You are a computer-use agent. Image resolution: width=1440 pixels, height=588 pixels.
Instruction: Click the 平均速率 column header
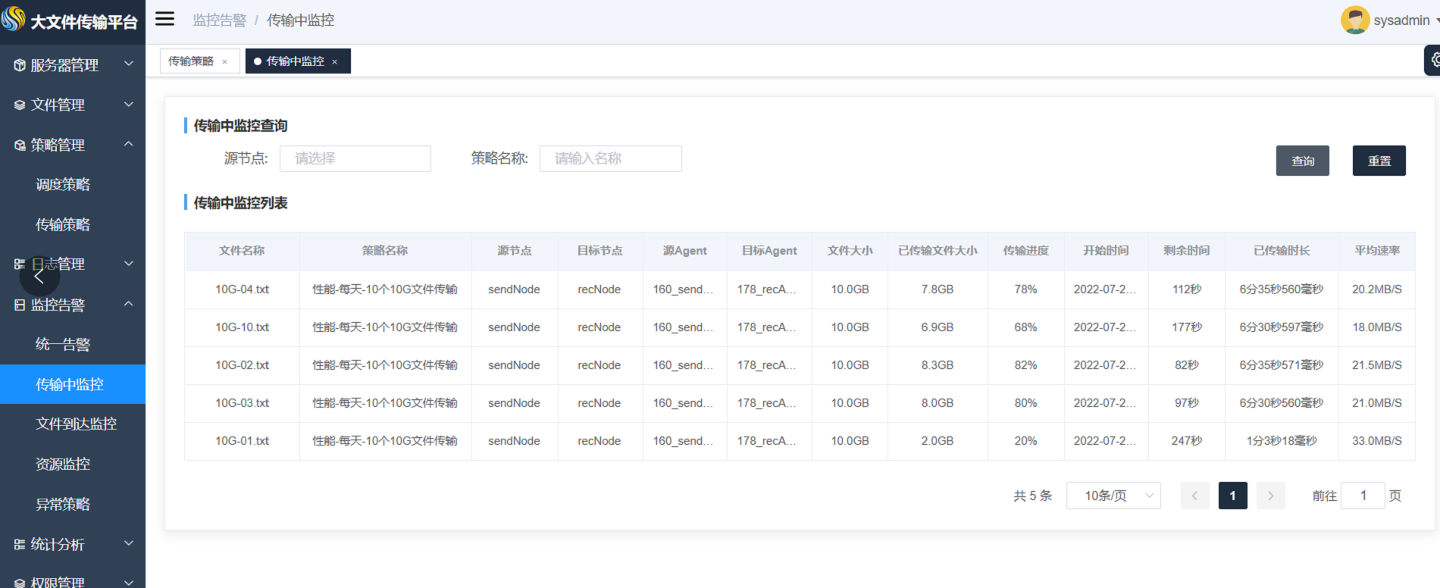pos(1377,251)
